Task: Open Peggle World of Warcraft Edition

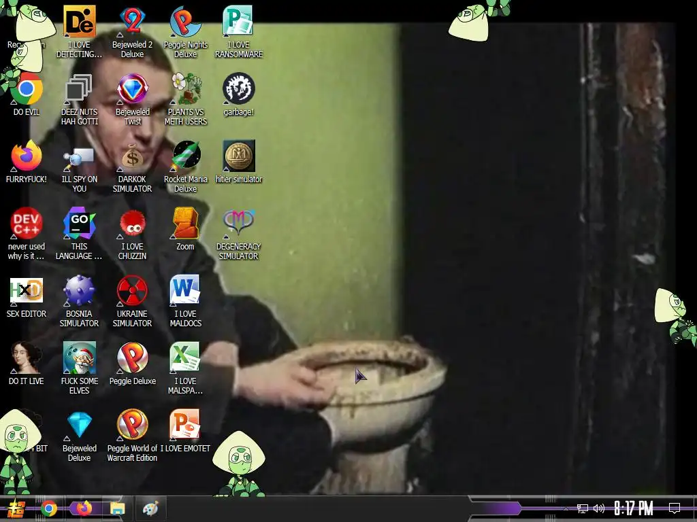Action: [133, 425]
